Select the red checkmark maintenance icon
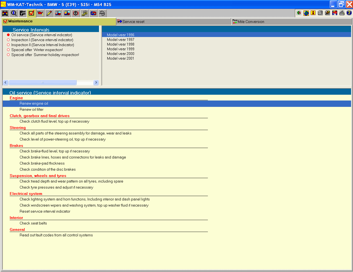353x272 pixels. click(32, 13)
